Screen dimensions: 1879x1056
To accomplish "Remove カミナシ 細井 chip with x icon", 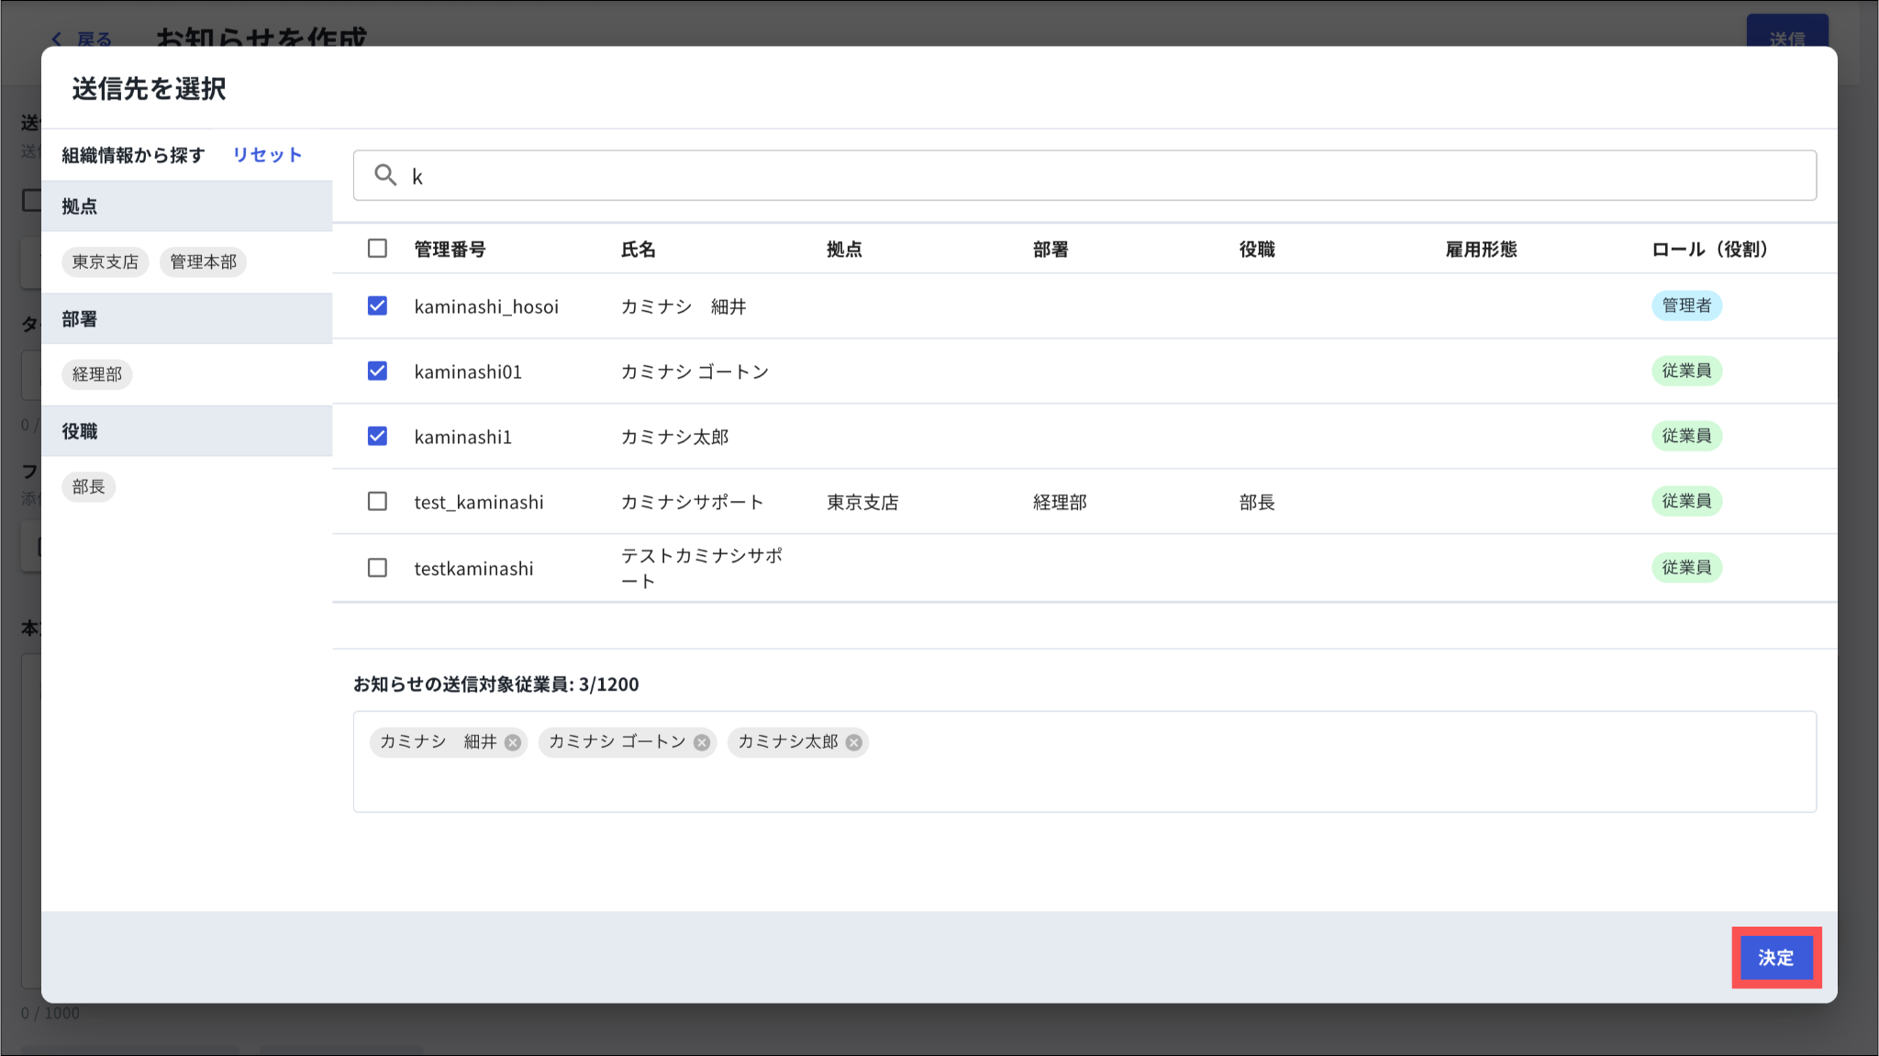I will tap(513, 742).
